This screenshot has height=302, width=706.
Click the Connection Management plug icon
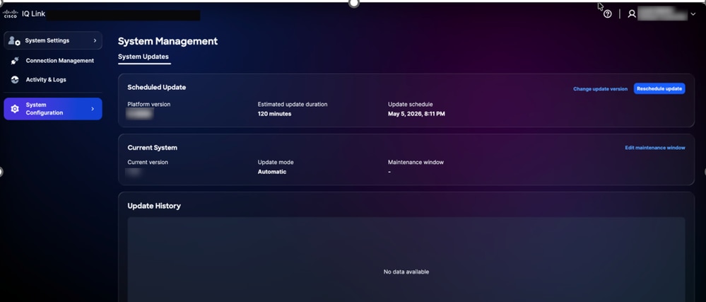pos(15,60)
